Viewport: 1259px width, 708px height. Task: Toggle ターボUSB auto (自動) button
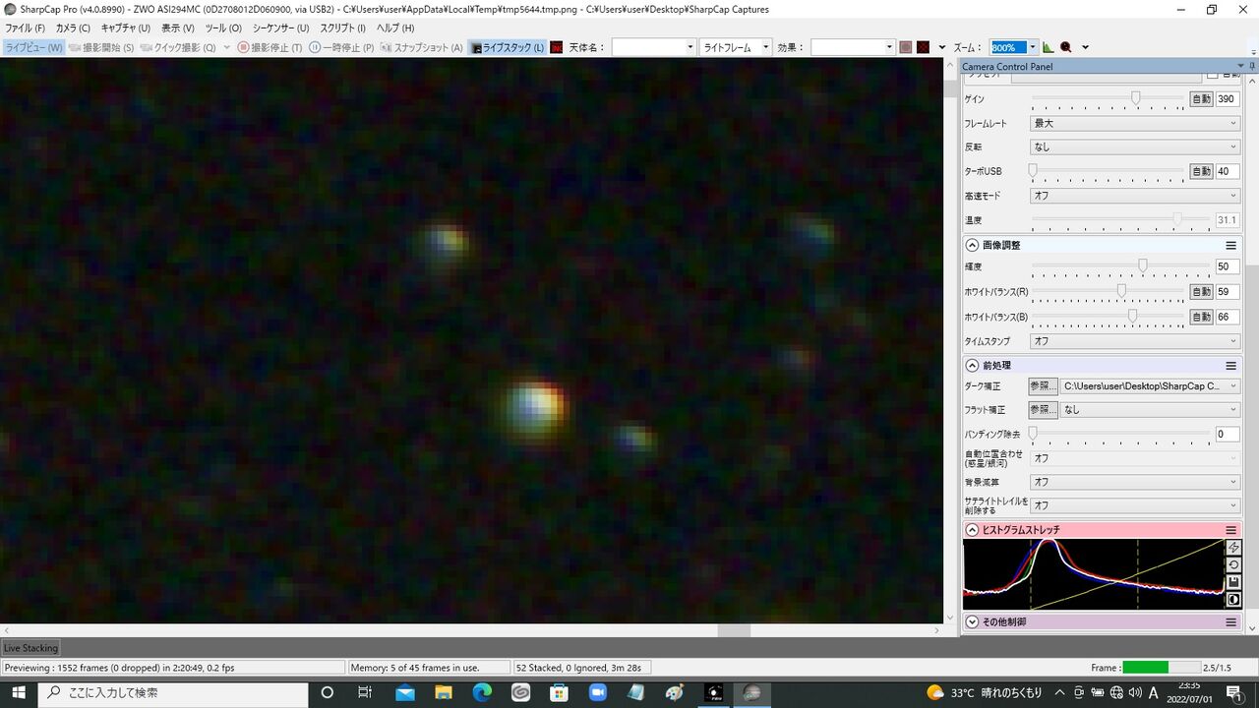tap(1201, 171)
